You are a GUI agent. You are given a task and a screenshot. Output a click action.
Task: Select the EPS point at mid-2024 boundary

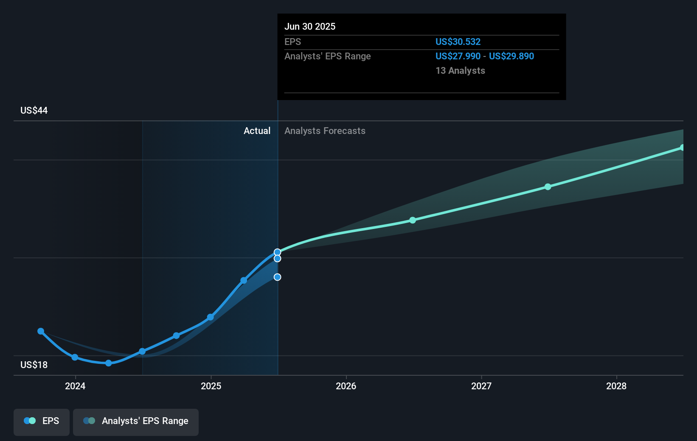(x=142, y=351)
